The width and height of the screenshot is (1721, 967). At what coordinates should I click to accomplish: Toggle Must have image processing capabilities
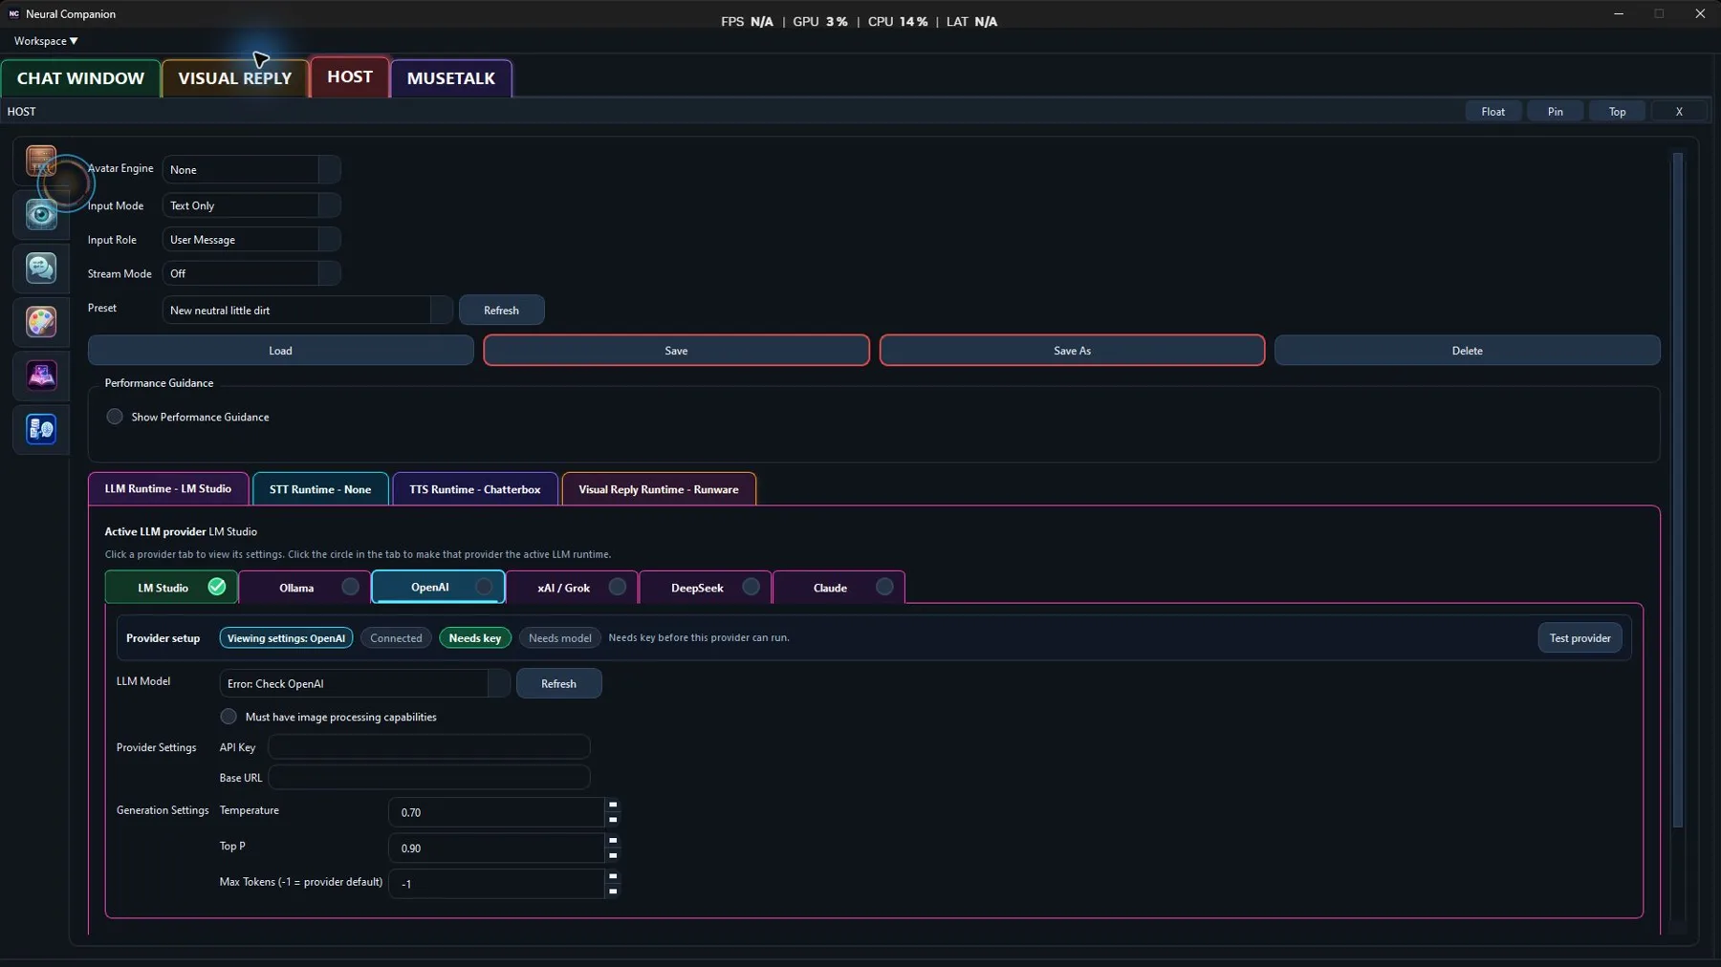click(x=229, y=717)
